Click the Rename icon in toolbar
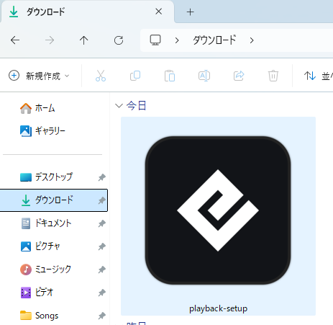The image size is (333, 325). point(204,76)
